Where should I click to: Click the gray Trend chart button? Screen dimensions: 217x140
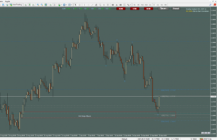pyautogui.click(x=176, y=9)
